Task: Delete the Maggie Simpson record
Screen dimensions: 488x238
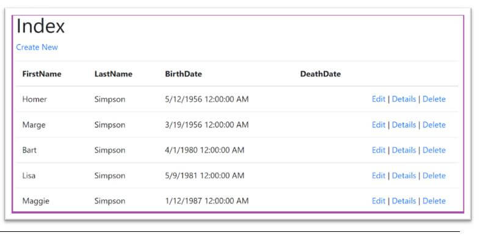Action: pos(434,201)
